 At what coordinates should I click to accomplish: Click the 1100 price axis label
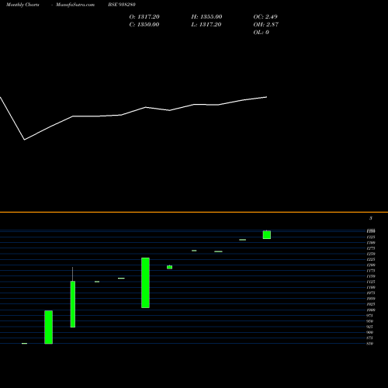tap(371, 287)
